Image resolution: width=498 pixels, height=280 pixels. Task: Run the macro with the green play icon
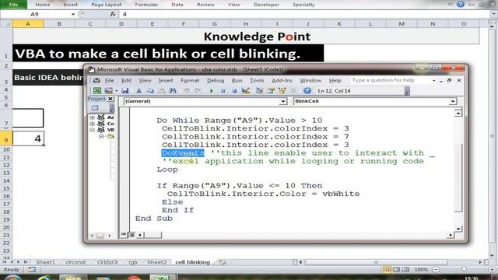212,91
